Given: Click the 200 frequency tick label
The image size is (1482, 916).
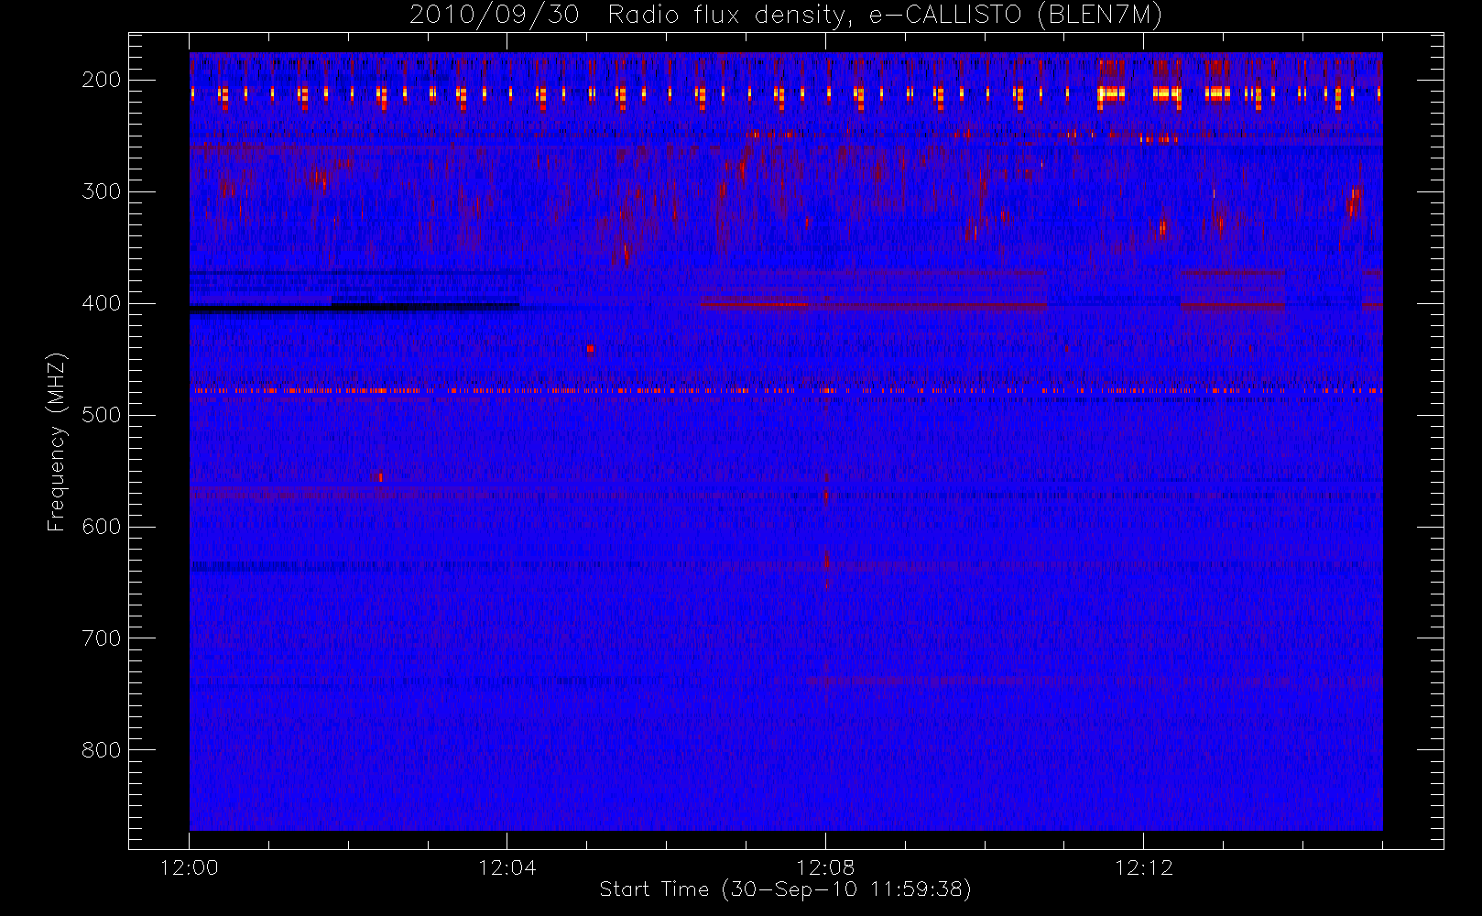Looking at the screenshot, I should click(102, 80).
